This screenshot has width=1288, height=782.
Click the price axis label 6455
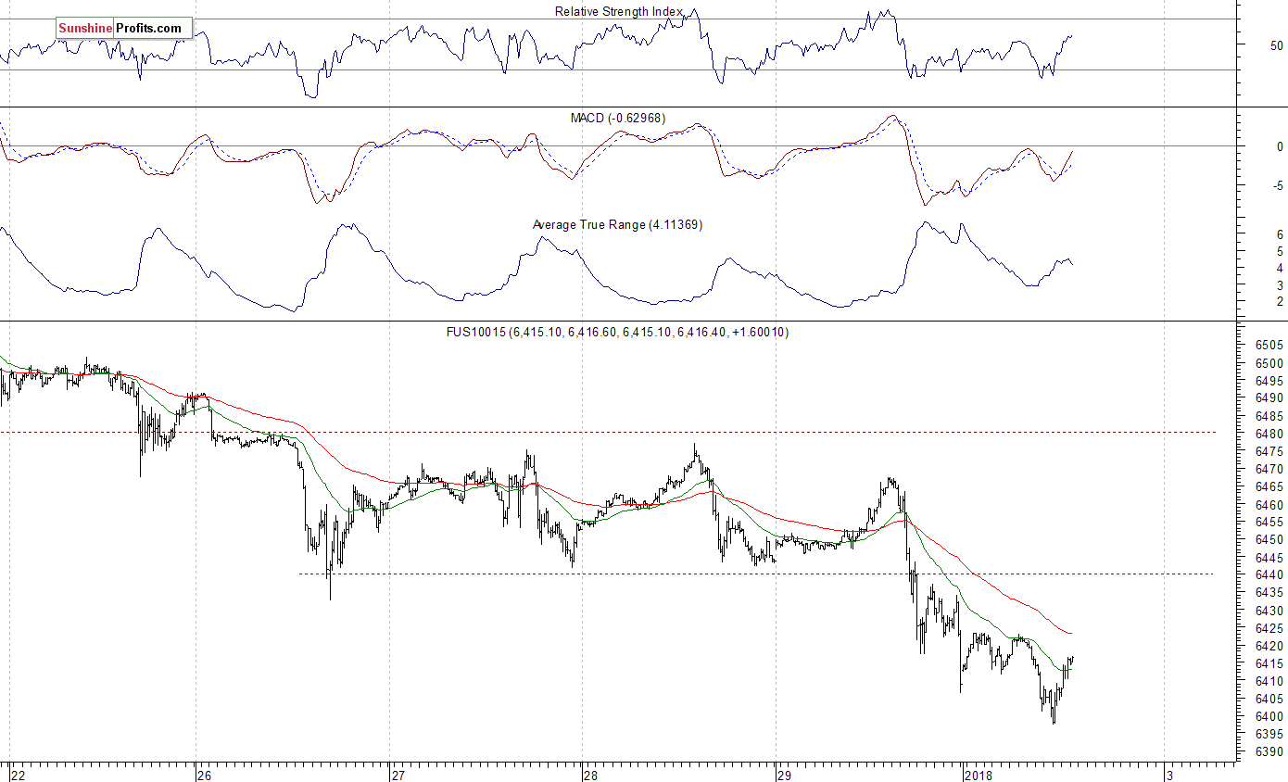[1269, 523]
